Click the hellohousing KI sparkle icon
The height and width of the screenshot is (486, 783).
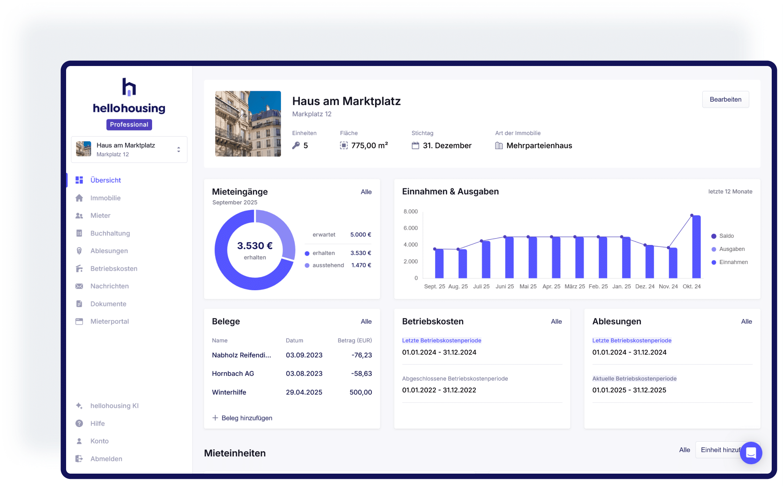click(79, 406)
